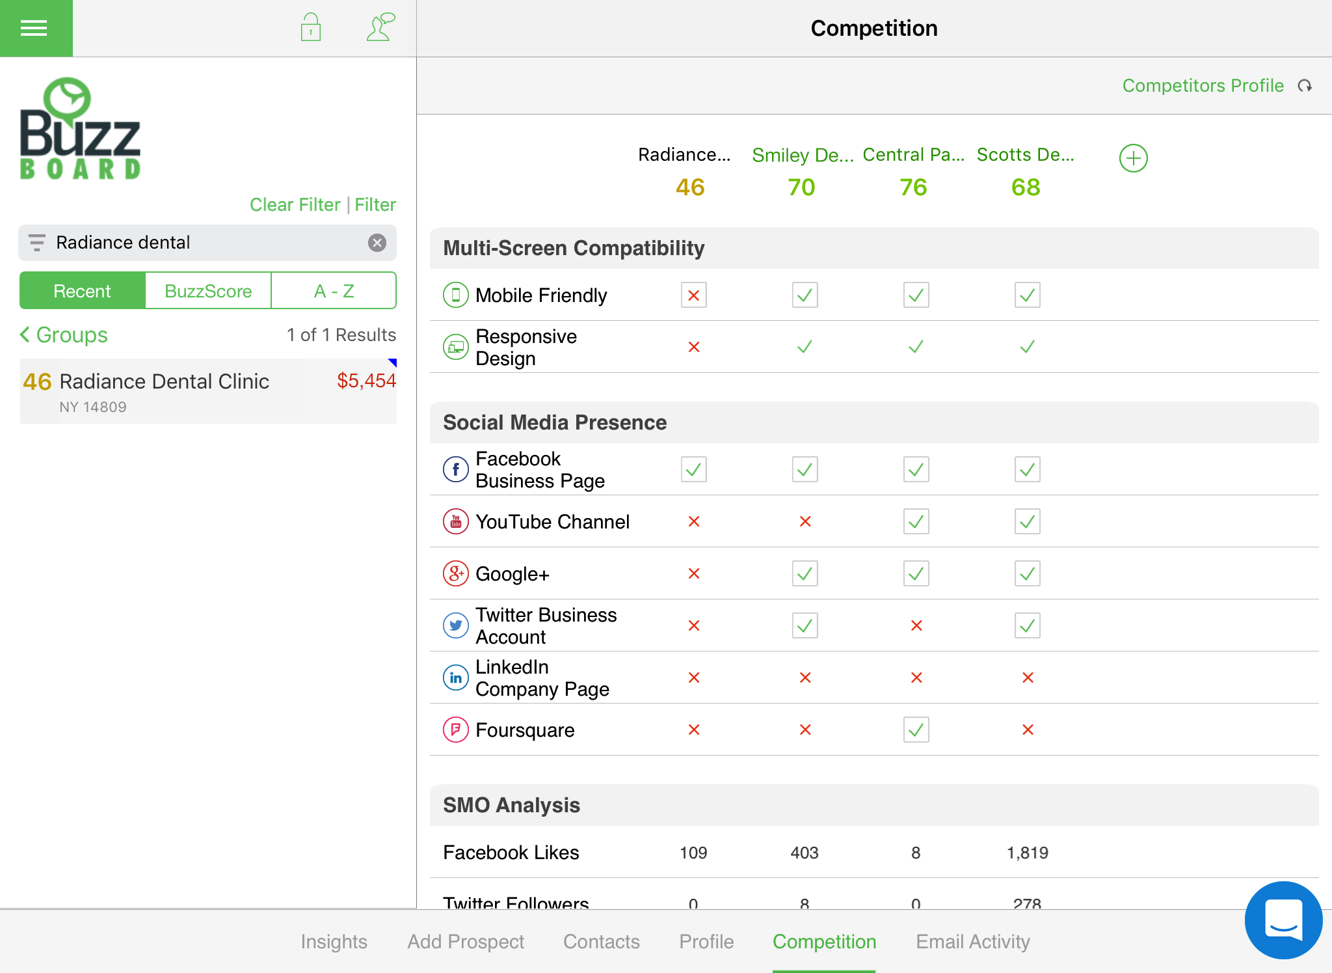Clear the Radiance dental search text
This screenshot has width=1332, height=973.
(377, 243)
